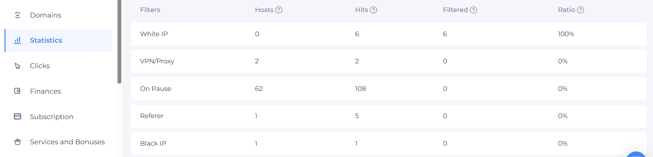Viewport: 653px width, 157px height.
Task: Open the blue chat widget button
Action: [x=636, y=155]
